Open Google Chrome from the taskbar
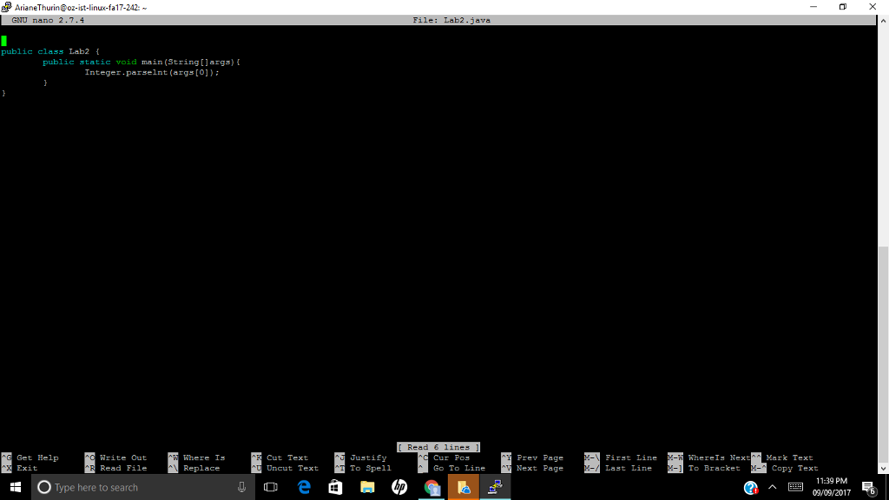This screenshot has height=500, width=889. click(431, 487)
